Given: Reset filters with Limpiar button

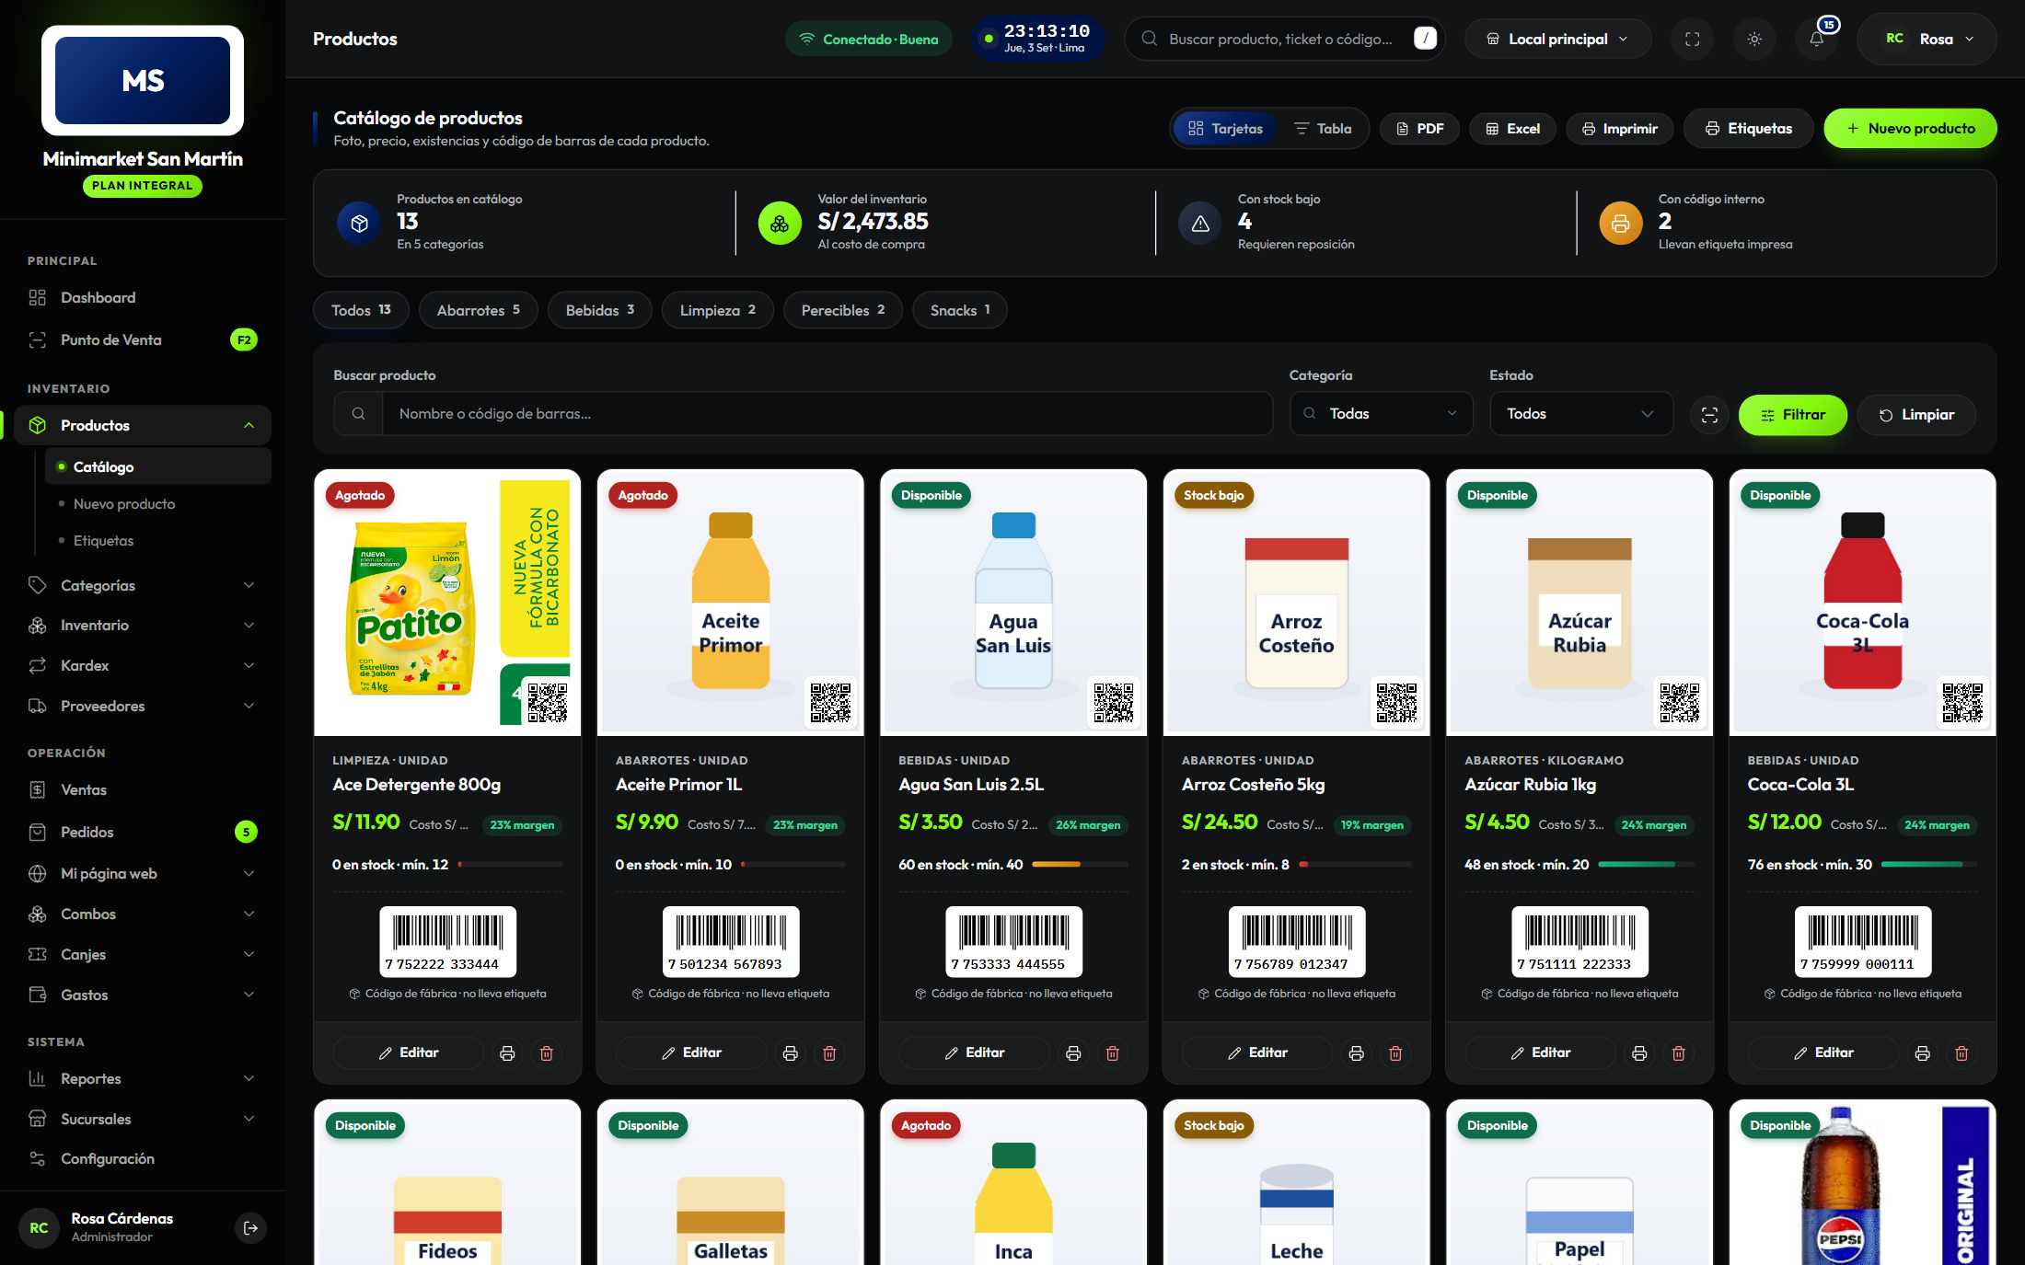Looking at the screenshot, I should click(1916, 415).
